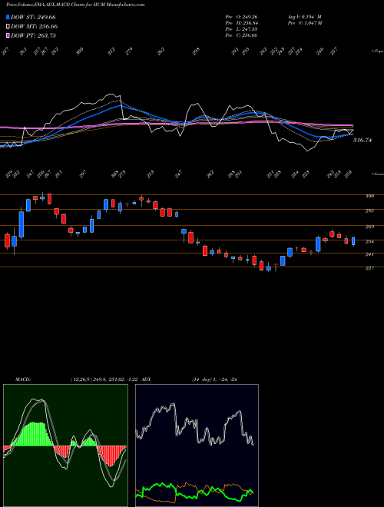Click the 'ADX' panel heading
This screenshot has width=384, height=507.
click(147, 379)
